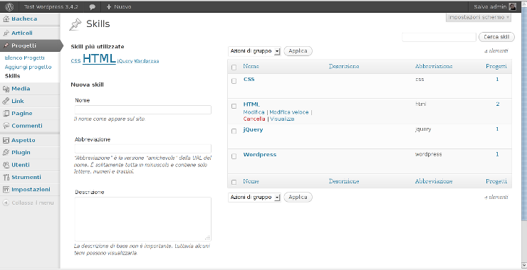Click the plus icon next to Nuovo
The width and height of the screenshot is (527, 270).
pyautogui.click(x=108, y=6)
